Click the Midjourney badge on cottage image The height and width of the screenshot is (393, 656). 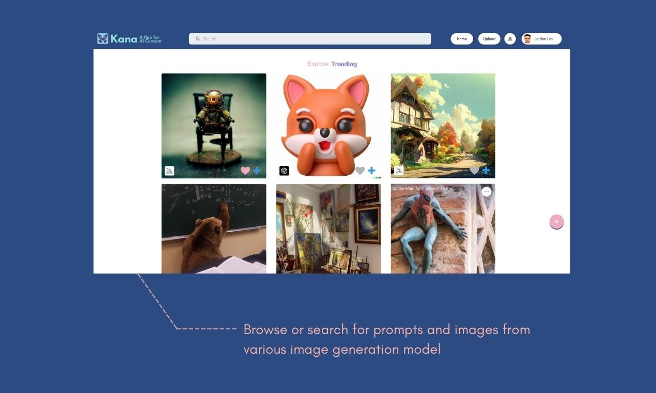pos(399,171)
